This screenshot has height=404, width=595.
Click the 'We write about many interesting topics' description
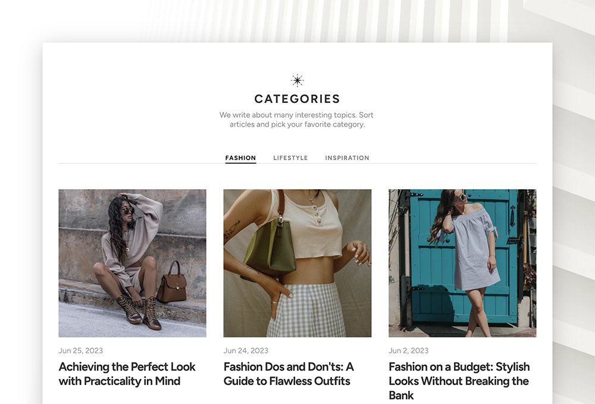[x=297, y=120]
